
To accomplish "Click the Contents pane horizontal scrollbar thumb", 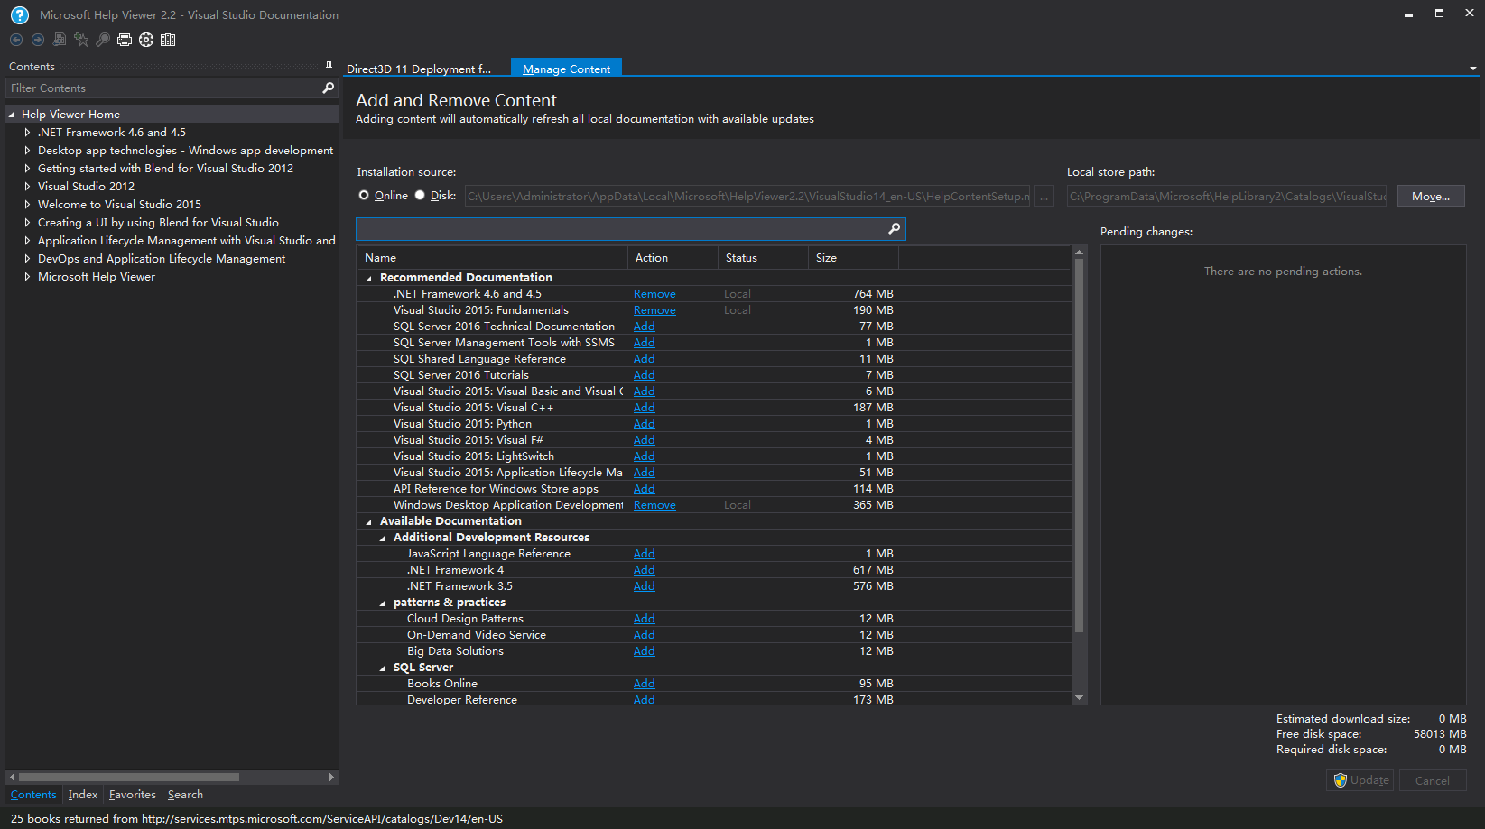I will click(x=129, y=777).
